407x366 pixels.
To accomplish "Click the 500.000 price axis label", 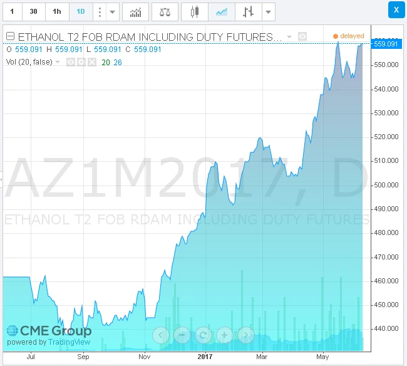I will point(386,185).
